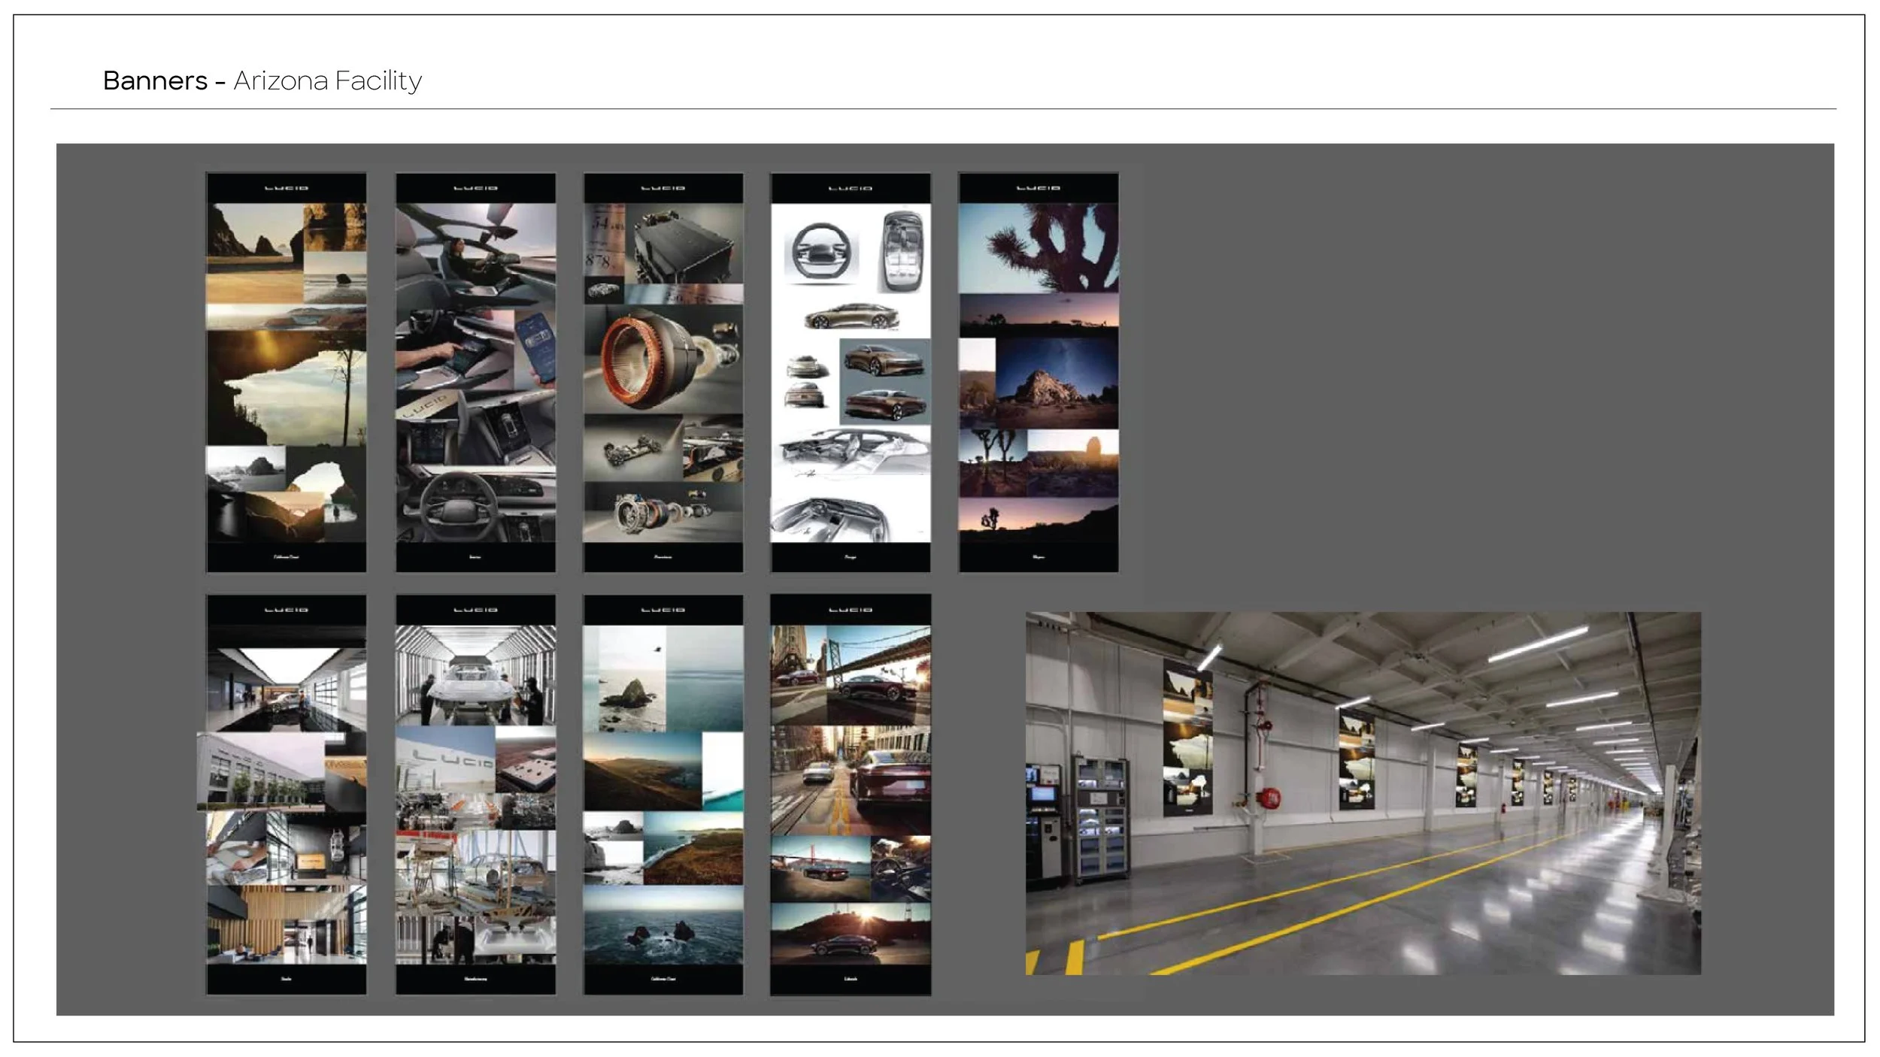Image resolution: width=1880 pixels, height=1057 pixels.
Task: Open the copper motor powertrain banner
Action: click(663, 373)
